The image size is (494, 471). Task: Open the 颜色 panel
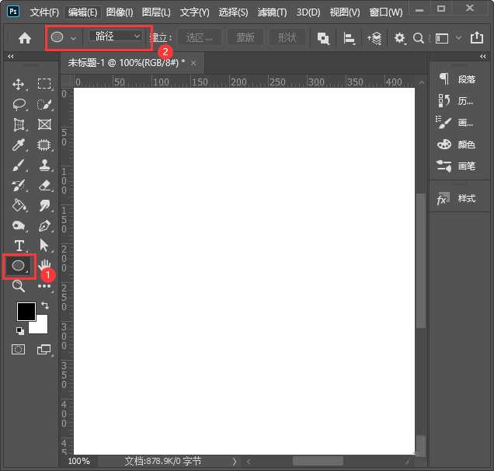pyautogui.click(x=457, y=144)
